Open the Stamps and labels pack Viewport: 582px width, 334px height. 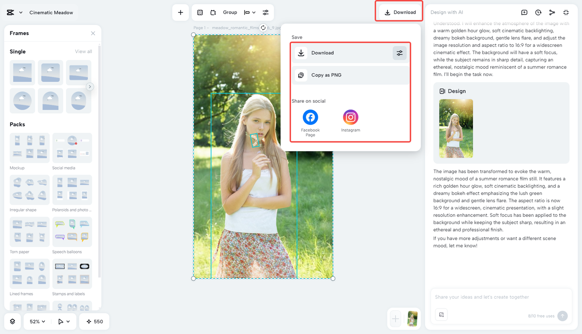pos(72,274)
